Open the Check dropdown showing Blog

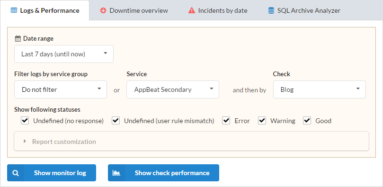point(320,89)
